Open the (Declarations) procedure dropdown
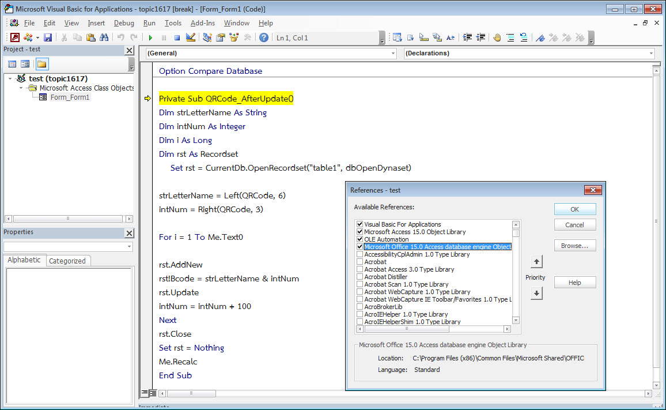The width and height of the screenshot is (666, 410). pyautogui.click(x=651, y=53)
